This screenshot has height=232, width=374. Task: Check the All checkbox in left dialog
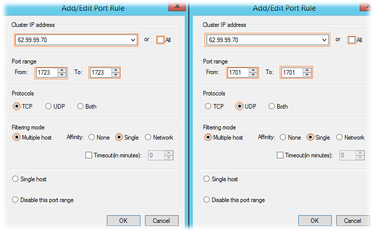160,40
